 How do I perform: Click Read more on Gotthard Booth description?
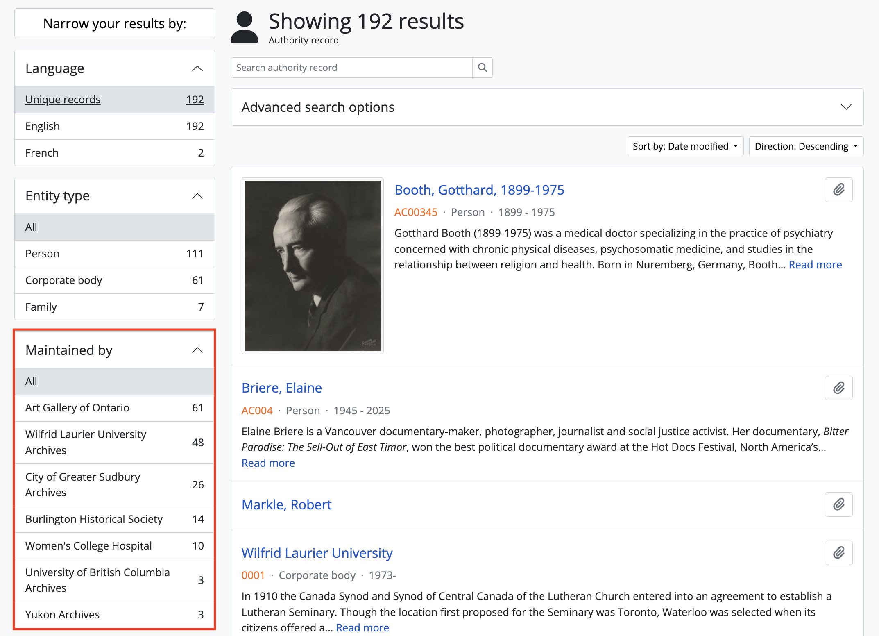(x=815, y=265)
